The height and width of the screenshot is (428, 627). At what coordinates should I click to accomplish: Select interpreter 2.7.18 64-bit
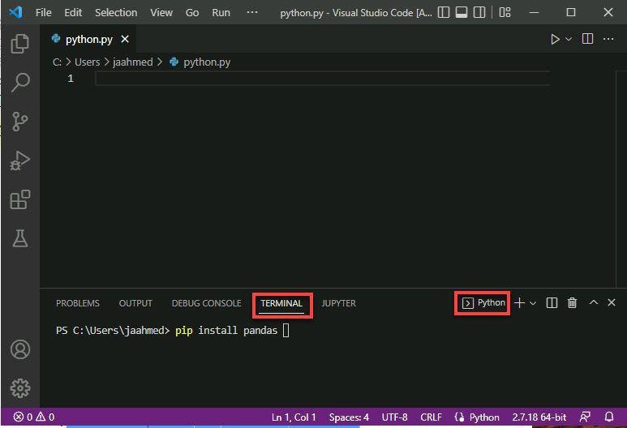(x=539, y=417)
